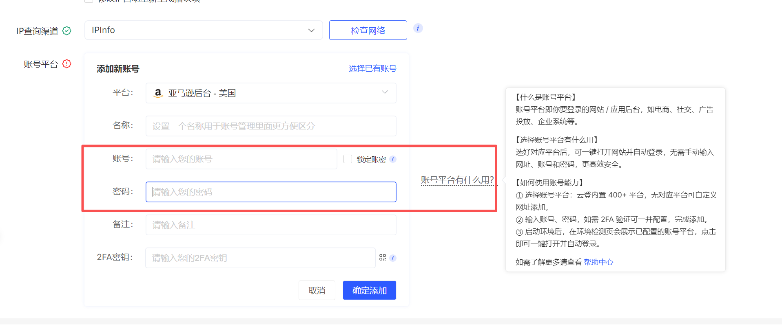
Task: Focus the 备注 input field
Action: pos(271,225)
